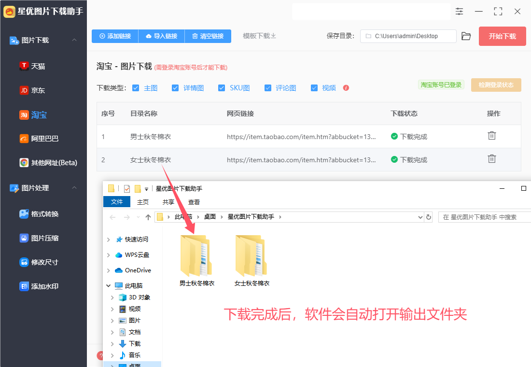Toggle the 视频 checkbox
531x367 pixels.
[314, 88]
